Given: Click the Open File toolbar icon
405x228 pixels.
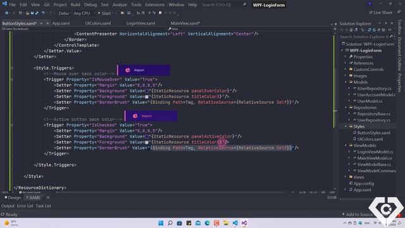Looking at the screenshot, I should tap(27, 13).
